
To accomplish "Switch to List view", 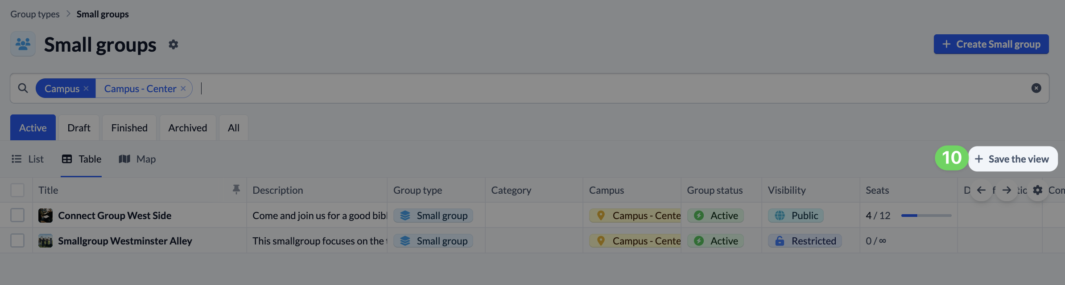I will click(x=27, y=159).
